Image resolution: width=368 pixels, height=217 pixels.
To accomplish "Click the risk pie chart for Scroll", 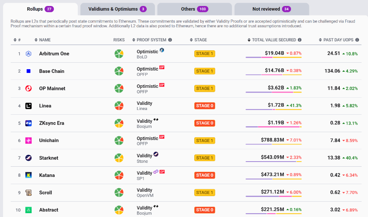I will [119, 193].
